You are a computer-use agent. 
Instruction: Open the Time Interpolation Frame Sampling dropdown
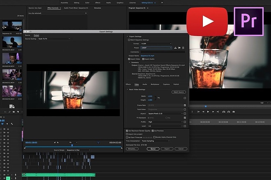(x=156, y=141)
